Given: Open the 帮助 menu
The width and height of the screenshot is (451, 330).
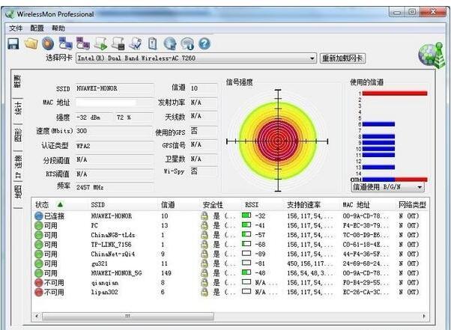Looking at the screenshot, I should coord(58,28).
